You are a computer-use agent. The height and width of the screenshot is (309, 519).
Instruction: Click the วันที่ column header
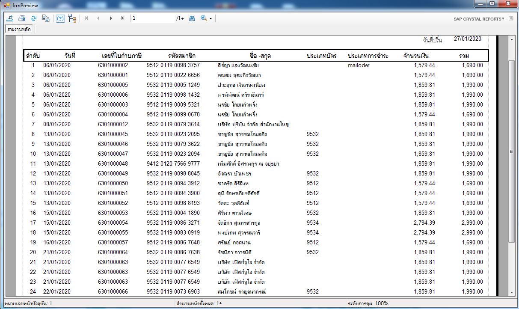70,56
